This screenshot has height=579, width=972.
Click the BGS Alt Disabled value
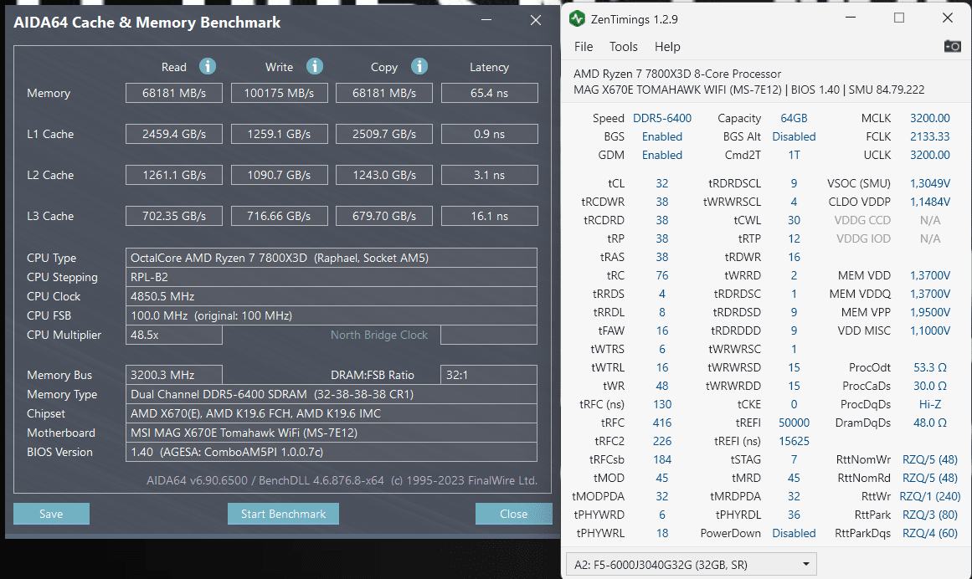click(794, 136)
